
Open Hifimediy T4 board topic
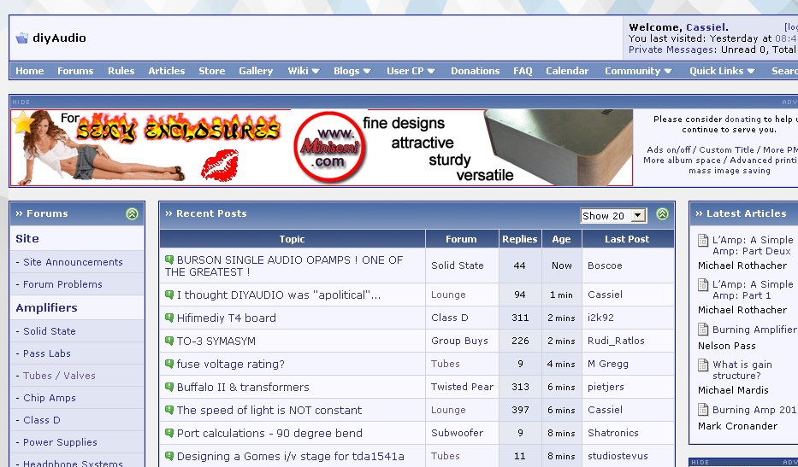227,318
